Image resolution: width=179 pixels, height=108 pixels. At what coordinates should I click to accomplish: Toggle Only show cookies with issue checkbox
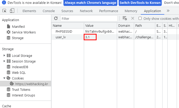tap(140, 18)
